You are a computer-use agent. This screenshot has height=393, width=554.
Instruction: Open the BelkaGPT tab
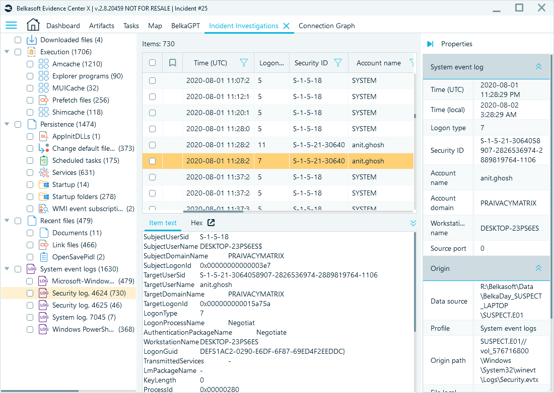click(185, 26)
